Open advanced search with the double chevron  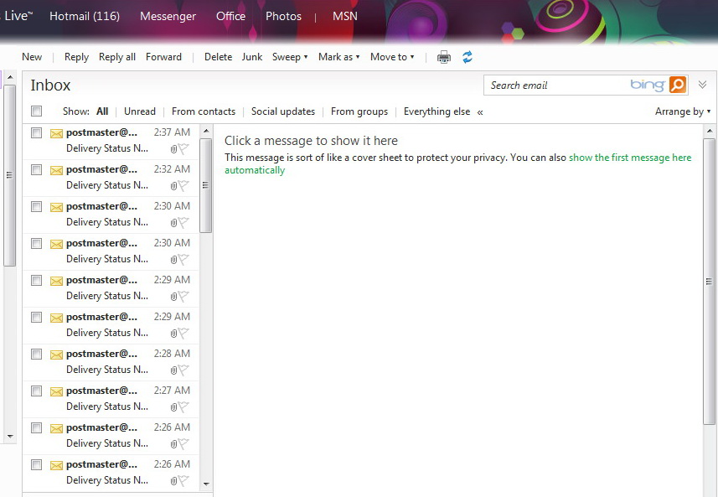coord(703,85)
